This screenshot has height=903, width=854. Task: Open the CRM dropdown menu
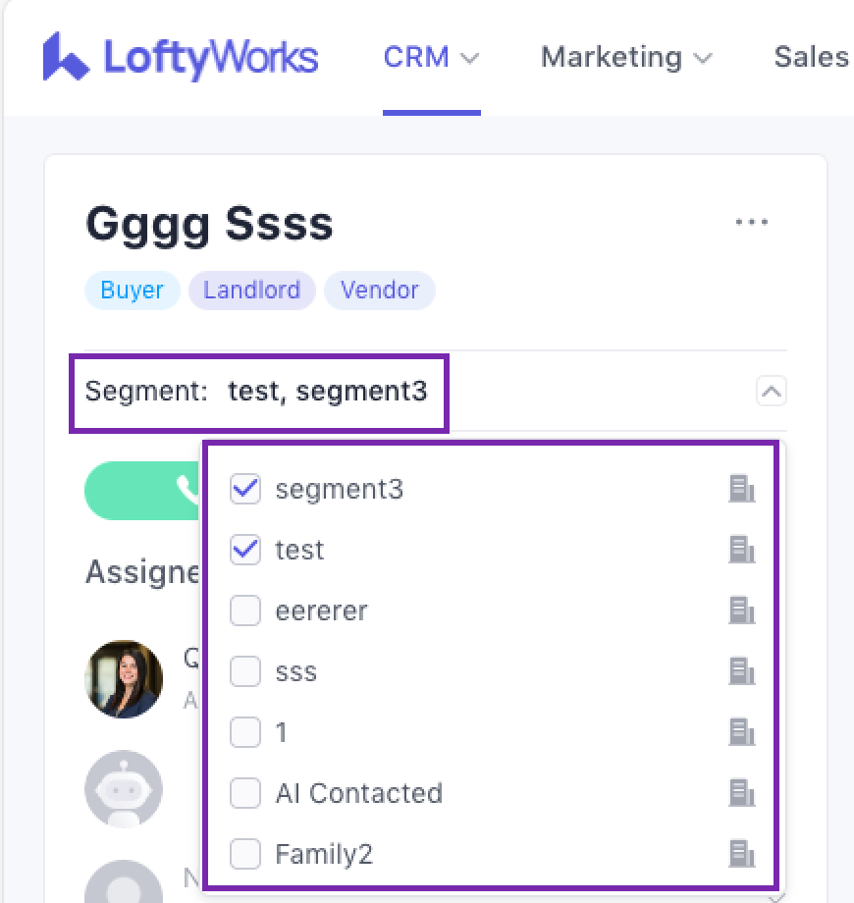tap(431, 57)
